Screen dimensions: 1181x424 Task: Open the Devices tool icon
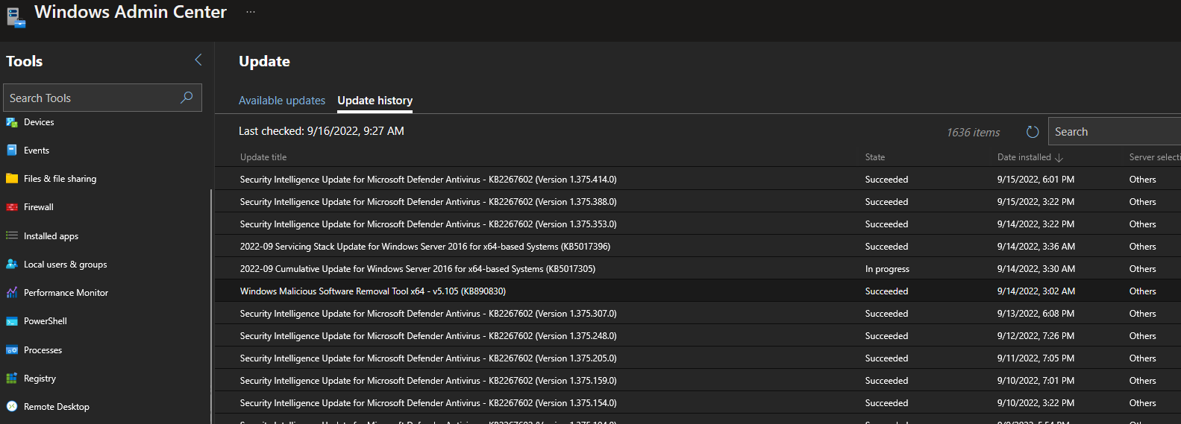click(12, 122)
